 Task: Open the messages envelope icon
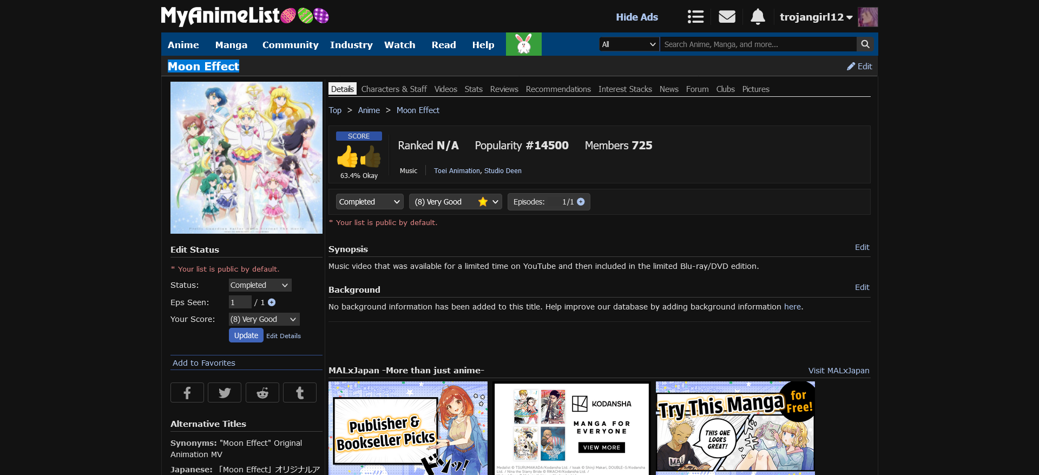pyautogui.click(x=727, y=17)
